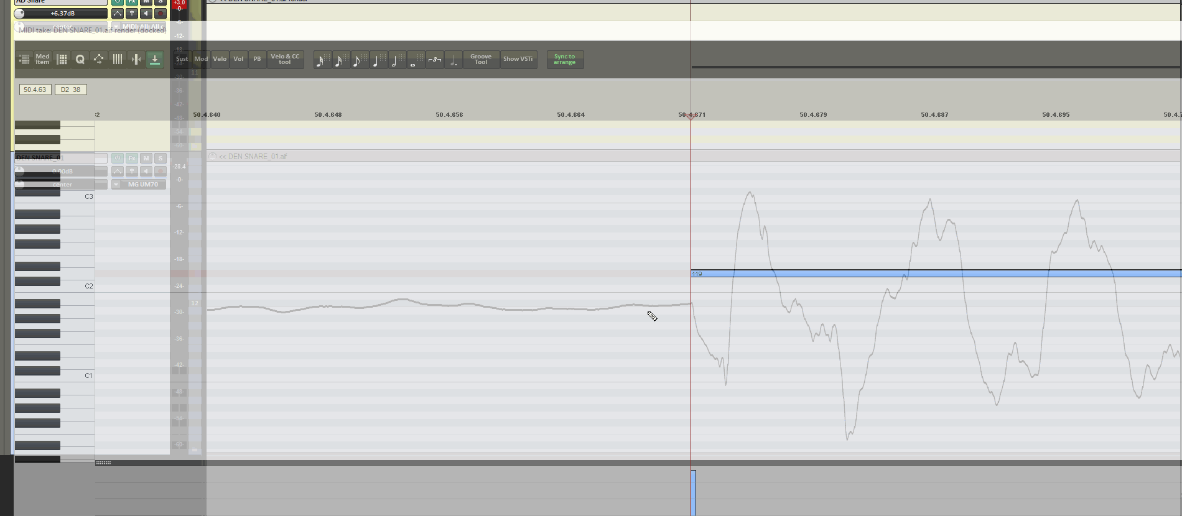
Task: Click the Q quantize icon
Action: (x=80, y=60)
